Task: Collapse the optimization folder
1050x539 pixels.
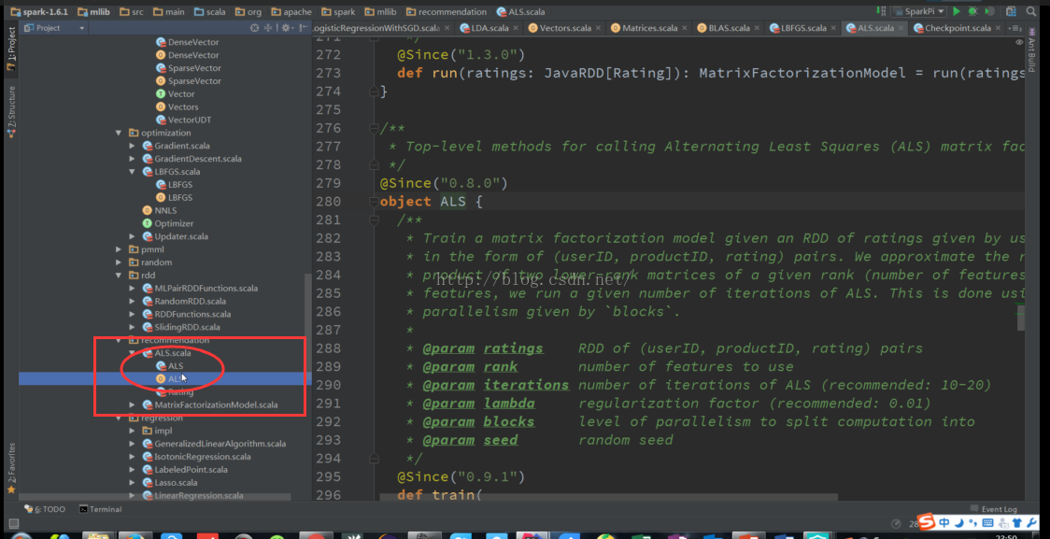Action: tap(120, 134)
